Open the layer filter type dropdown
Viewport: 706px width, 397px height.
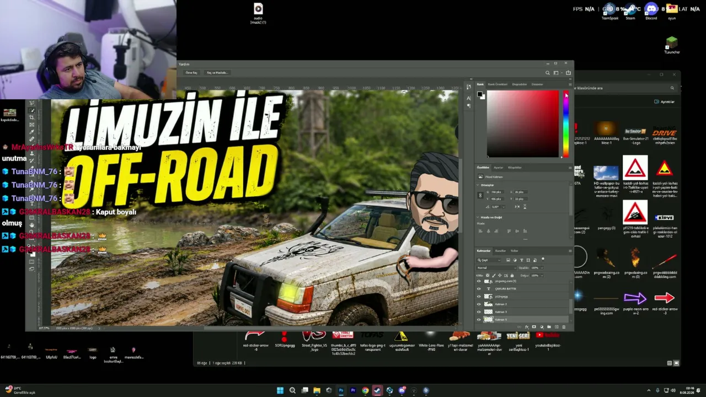[489, 260]
